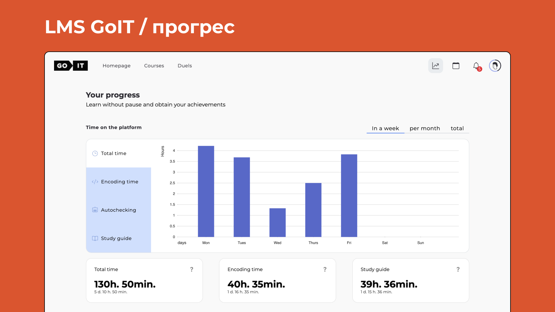This screenshot has height=312, width=555.
Task: Select Autochecking in the chart sidebar
Action: (x=119, y=210)
